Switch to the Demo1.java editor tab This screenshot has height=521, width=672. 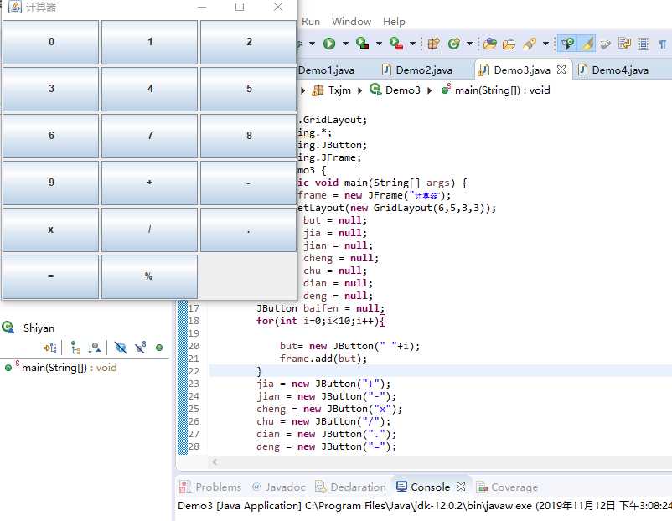[x=326, y=70]
